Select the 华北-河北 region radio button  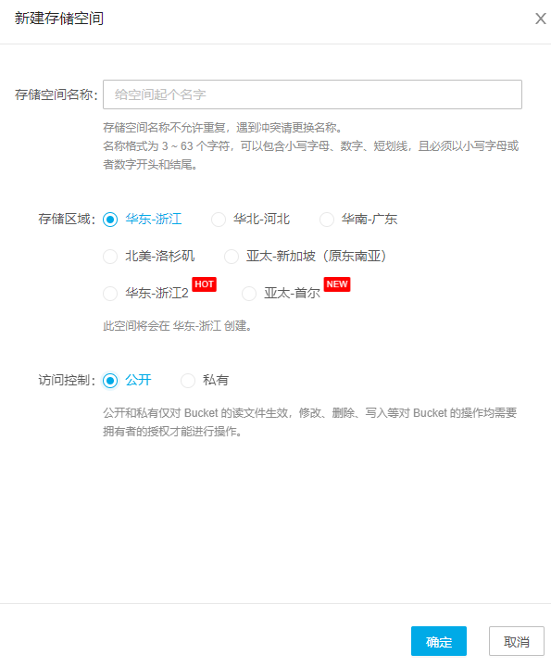pos(219,220)
